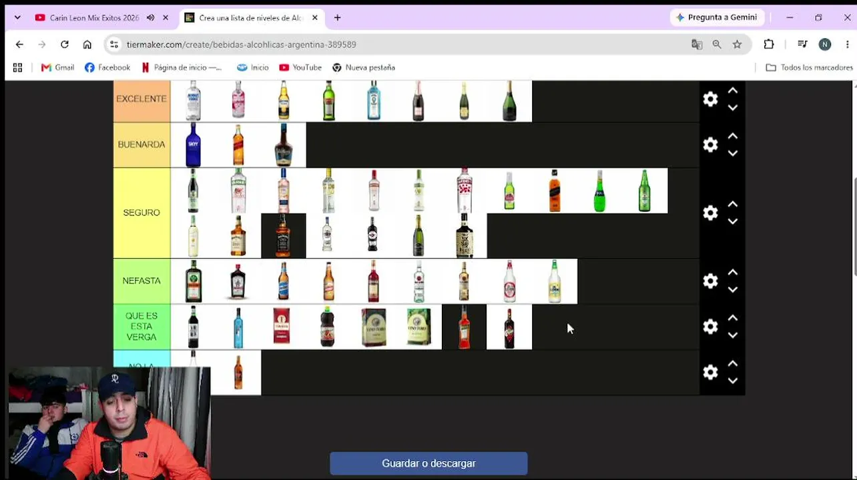Open Todos los marcadores folder
Screen dimensions: 857x480
click(x=810, y=67)
